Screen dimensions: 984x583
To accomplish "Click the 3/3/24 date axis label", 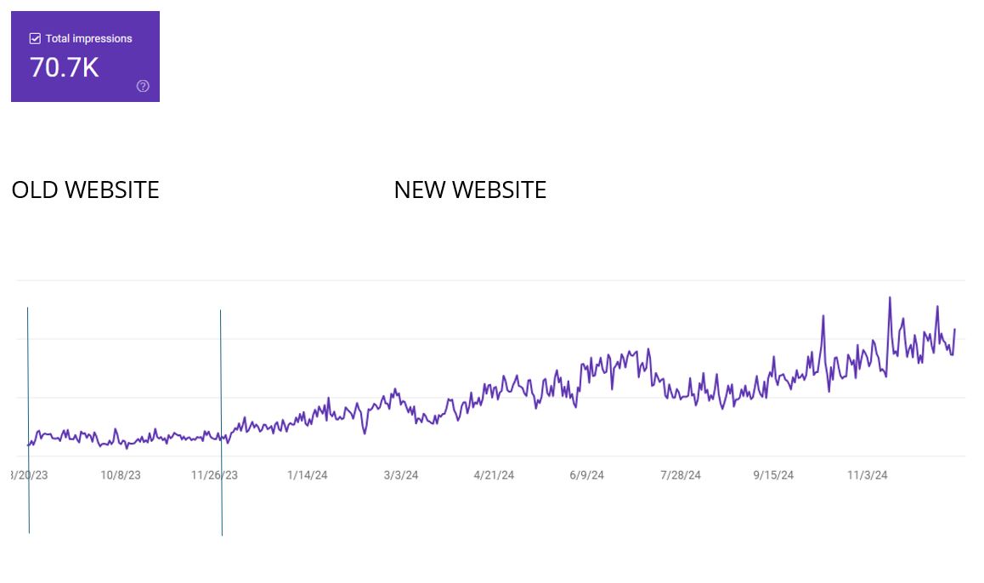I will [401, 475].
